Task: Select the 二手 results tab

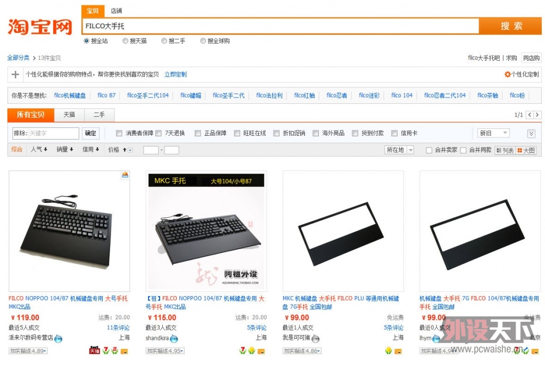Action: [x=100, y=115]
